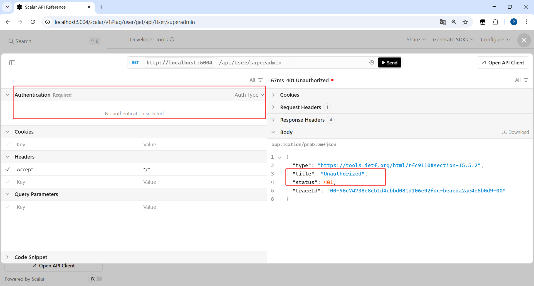Screen dimensions: 534x286
Task: Open the browser profile avatar
Action: (514, 22)
